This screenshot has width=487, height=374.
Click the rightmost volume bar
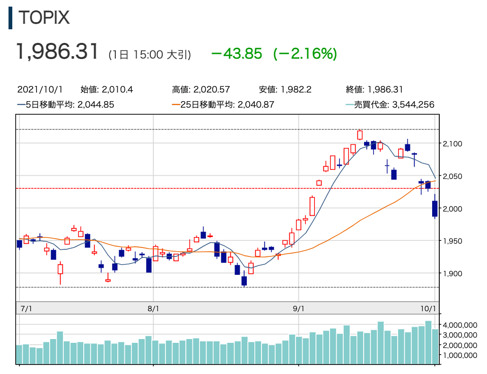pos(435,347)
